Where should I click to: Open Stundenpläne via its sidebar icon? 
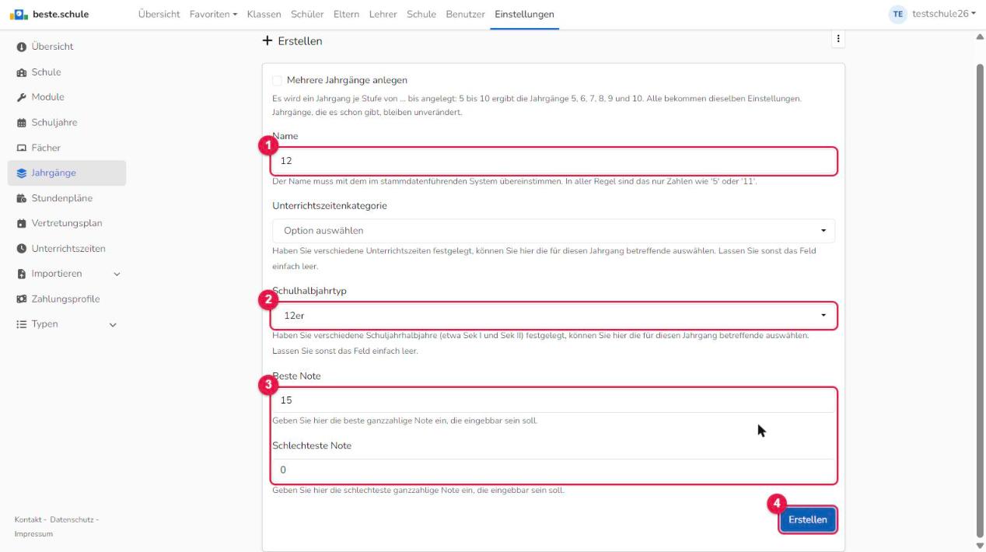[x=21, y=198]
